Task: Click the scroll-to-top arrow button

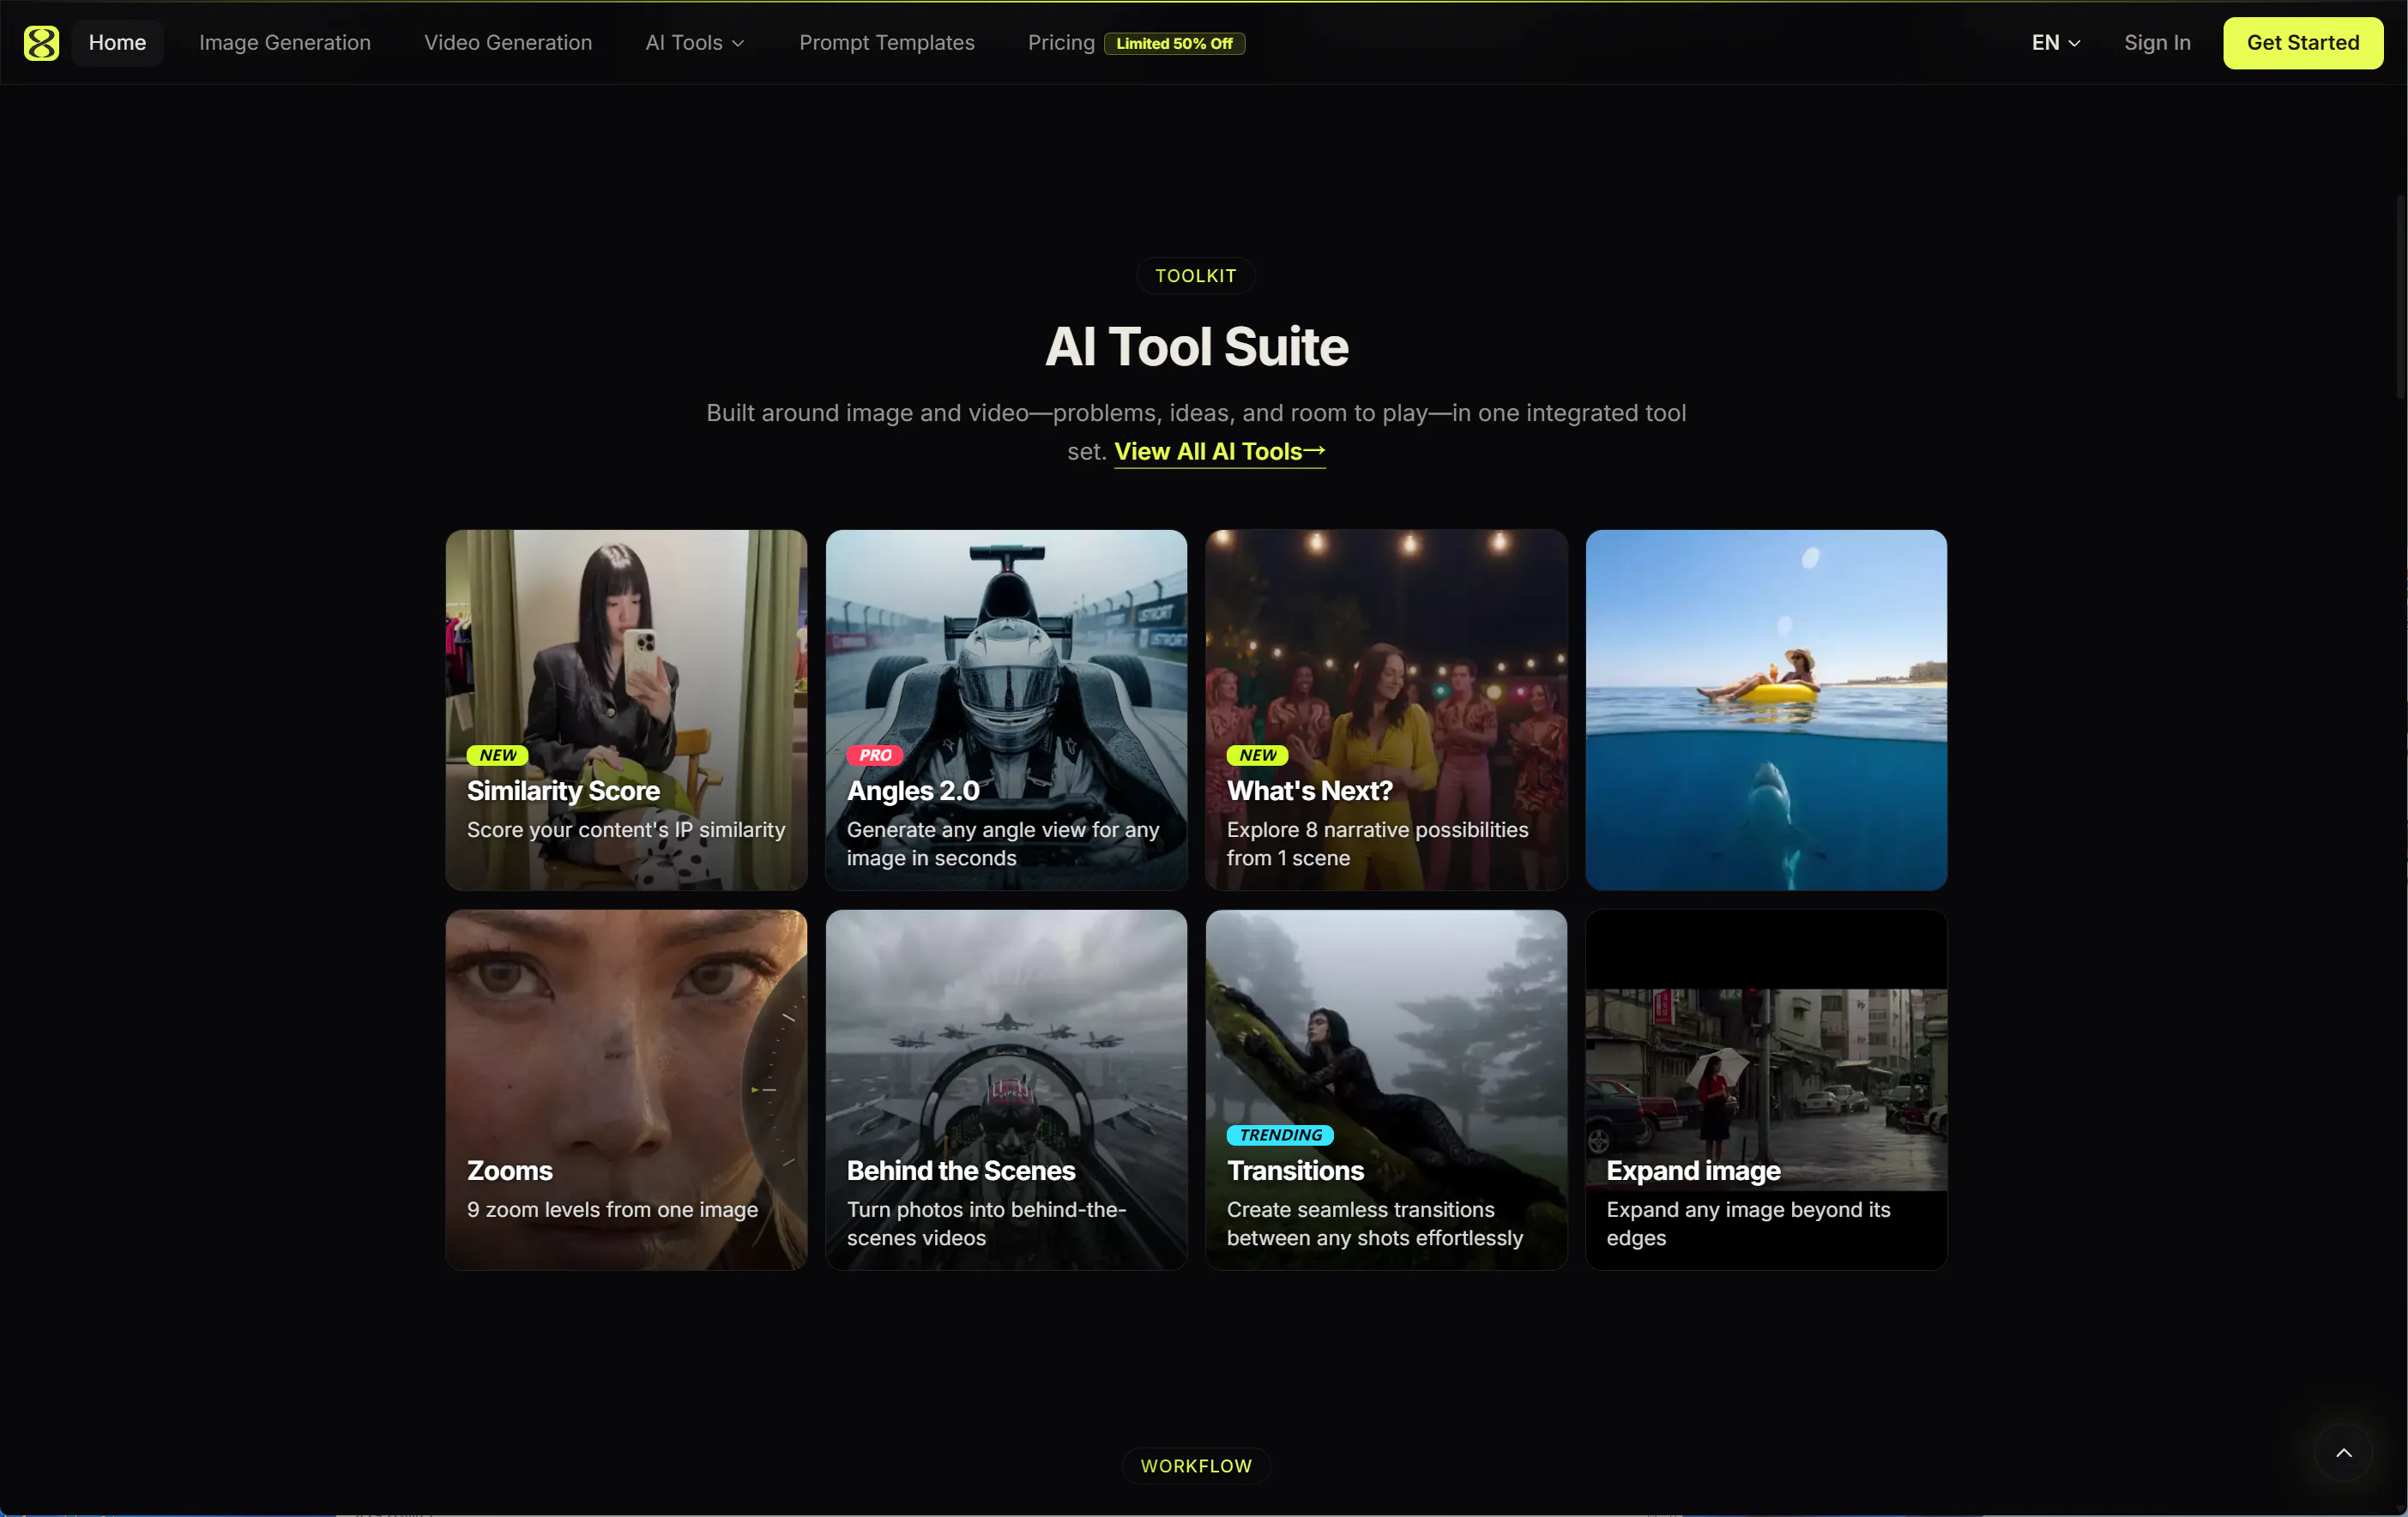Action: pyautogui.click(x=2343, y=1453)
